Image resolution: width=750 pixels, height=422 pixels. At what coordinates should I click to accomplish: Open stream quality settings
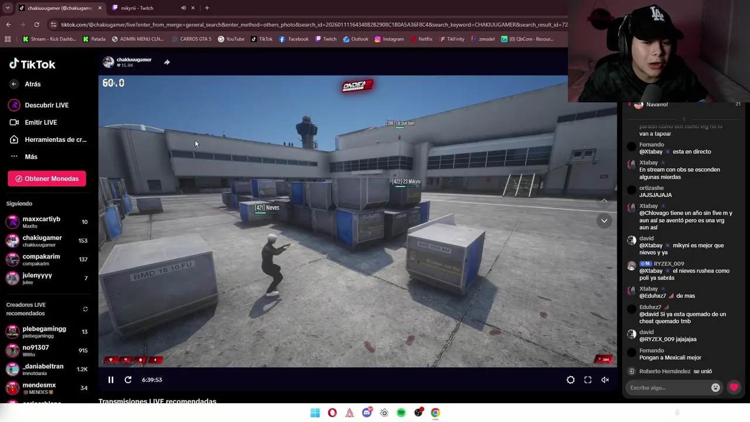coord(571,380)
